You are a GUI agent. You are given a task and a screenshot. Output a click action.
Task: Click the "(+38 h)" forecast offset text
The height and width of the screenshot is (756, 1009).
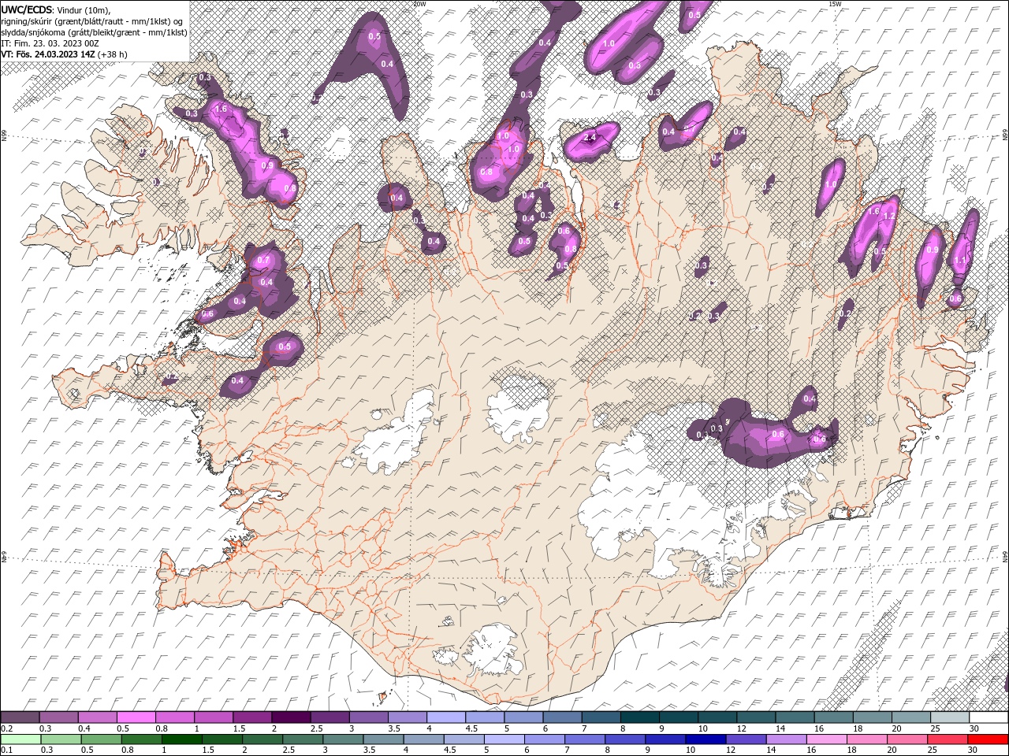pyautogui.click(x=113, y=54)
